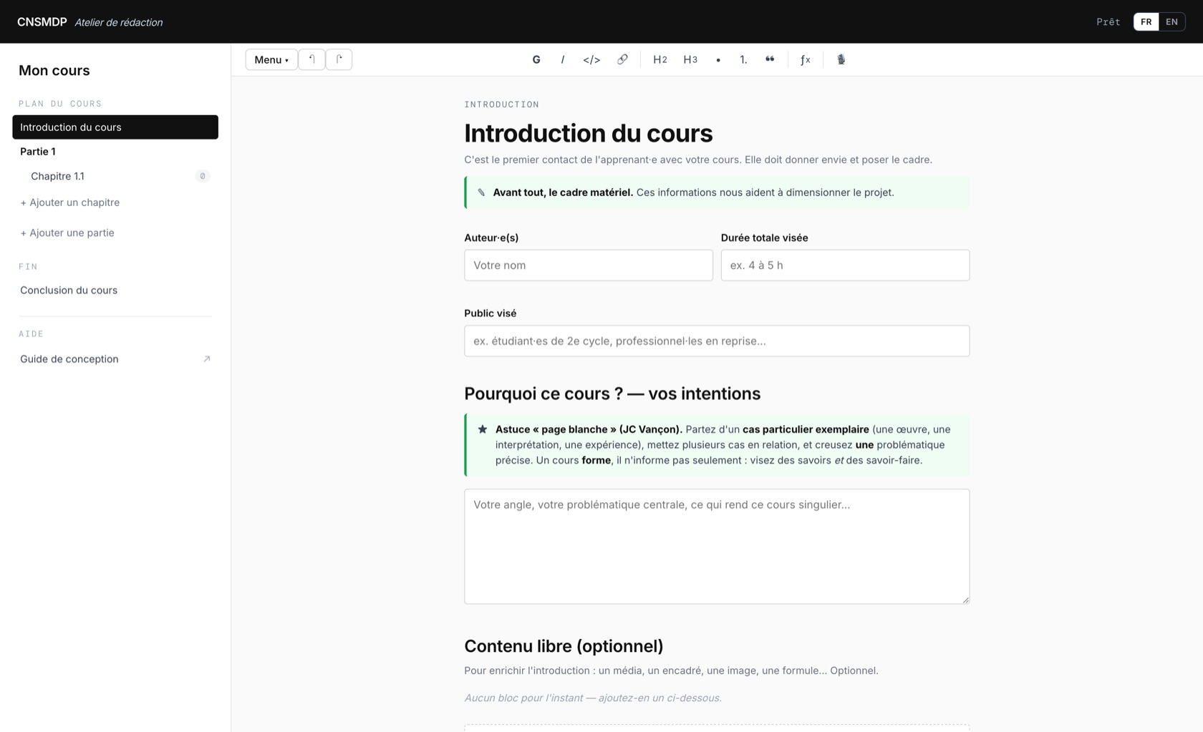Viewport: 1203px width, 732px height.
Task: Open the Menu dropdown
Action: point(271,59)
